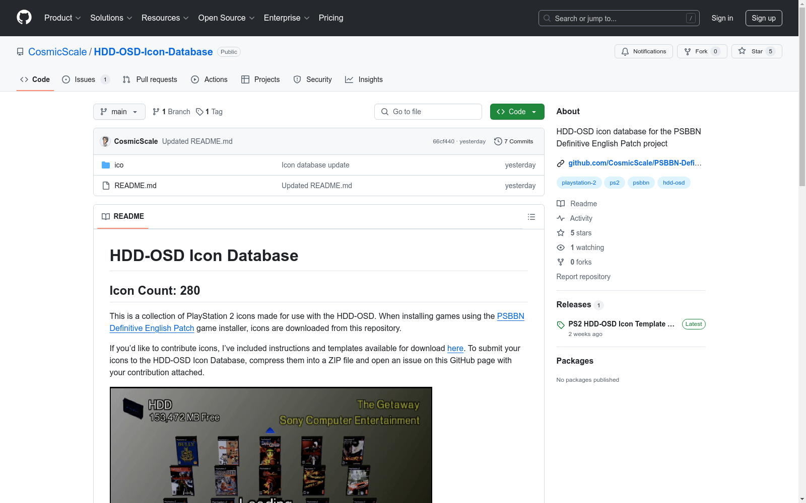Click the README.md file icon
Viewport: 806px width, 503px height.
tap(106, 186)
